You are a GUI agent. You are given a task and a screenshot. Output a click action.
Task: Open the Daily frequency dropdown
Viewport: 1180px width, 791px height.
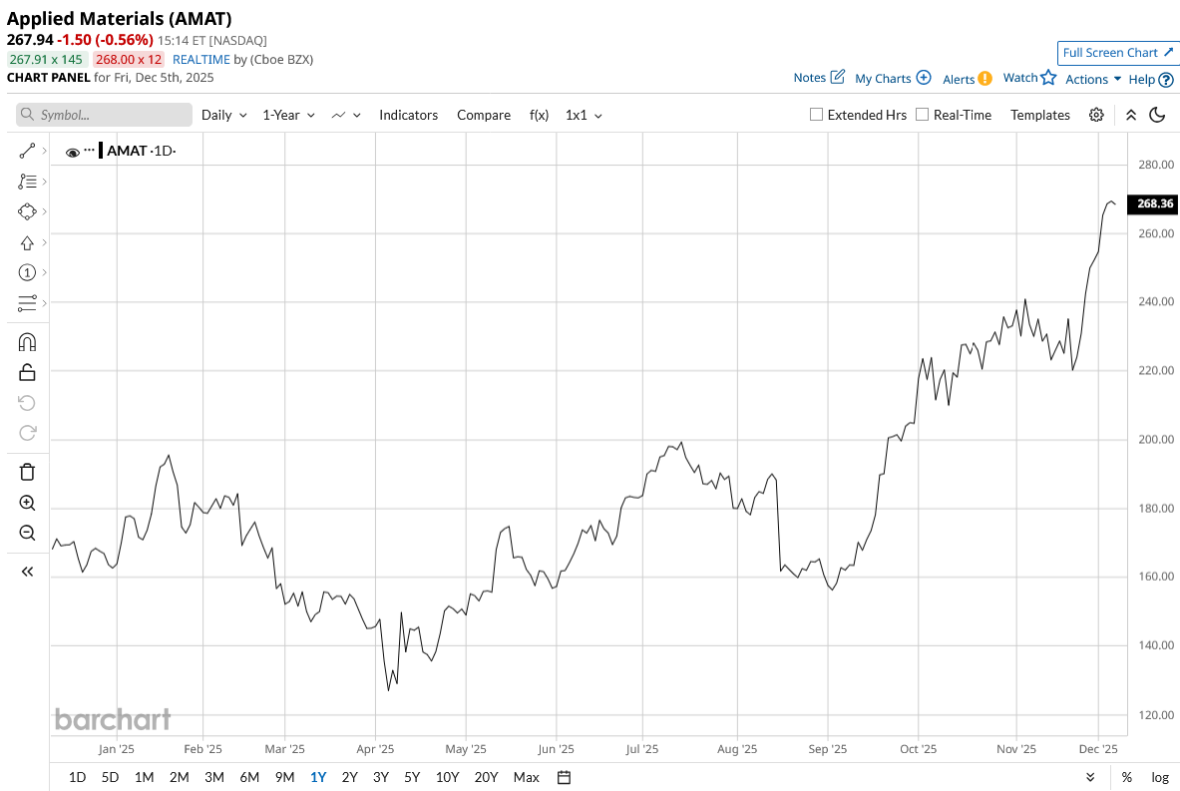pyautogui.click(x=224, y=115)
